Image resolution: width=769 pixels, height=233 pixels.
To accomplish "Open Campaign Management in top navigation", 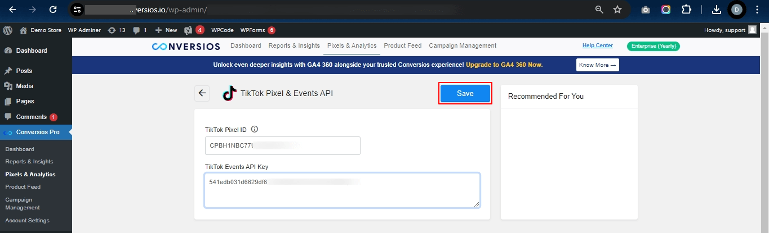I will (463, 45).
